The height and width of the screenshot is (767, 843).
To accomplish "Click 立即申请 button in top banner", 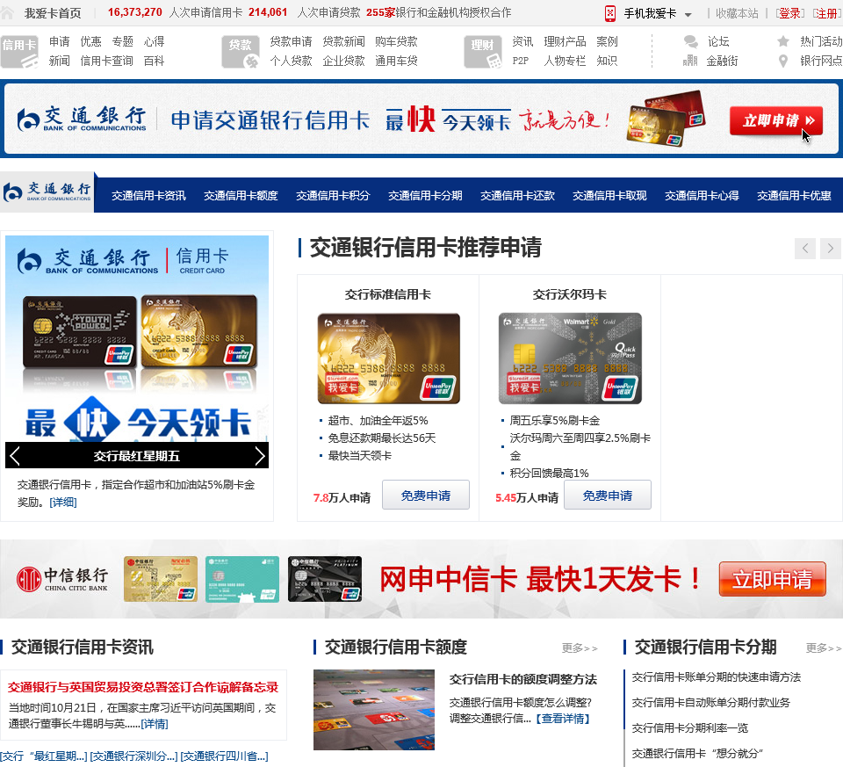I will pyautogui.click(x=775, y=120).
